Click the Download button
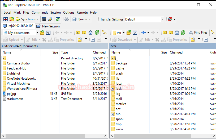This screenshot has height=139, width=216. point(122,40)
